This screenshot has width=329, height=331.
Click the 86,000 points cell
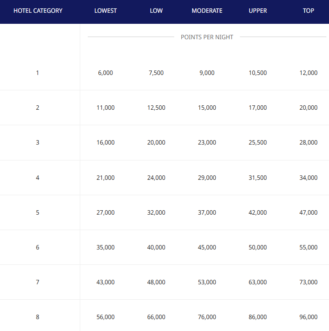[x=258, y=317]
